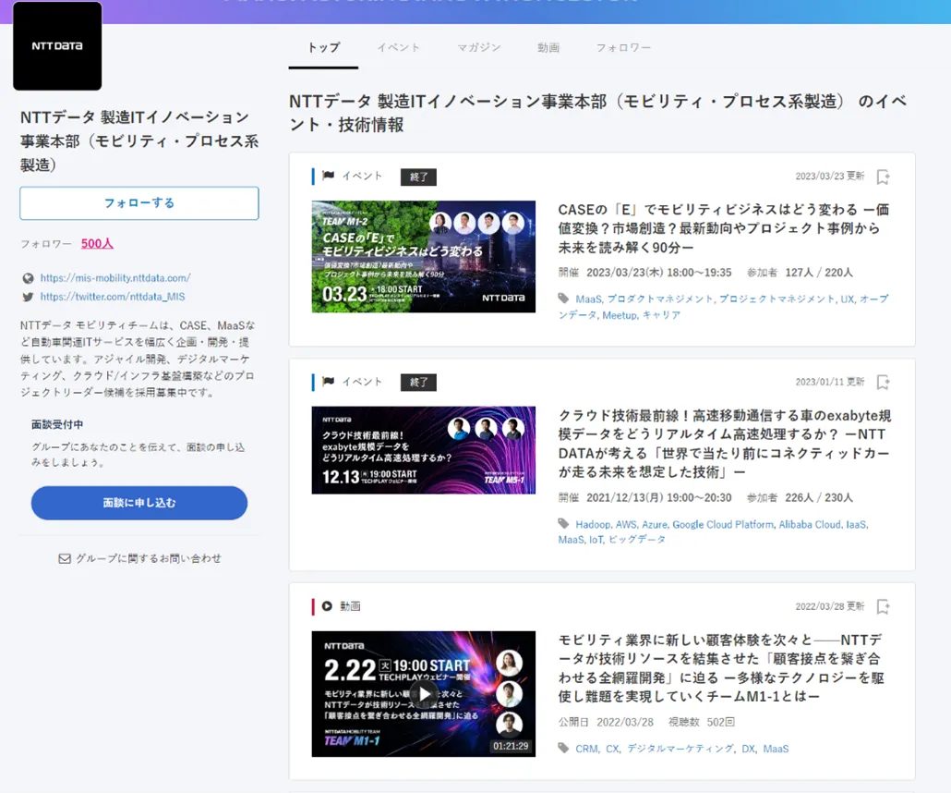Image resolution: width=951 pixels, height=793 pixels.
Task: Select the Google Cloud Platform tag
Action: (722, 524)
